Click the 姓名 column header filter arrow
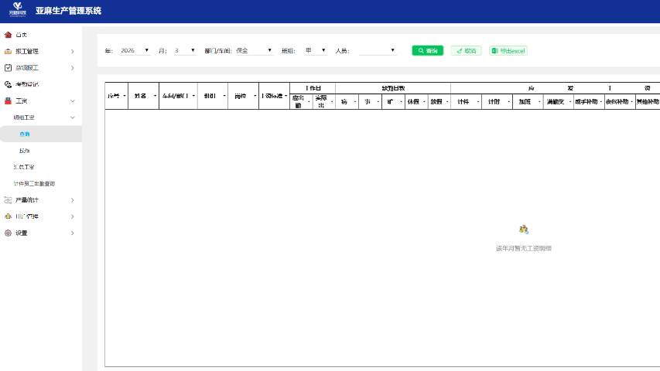 155,96
